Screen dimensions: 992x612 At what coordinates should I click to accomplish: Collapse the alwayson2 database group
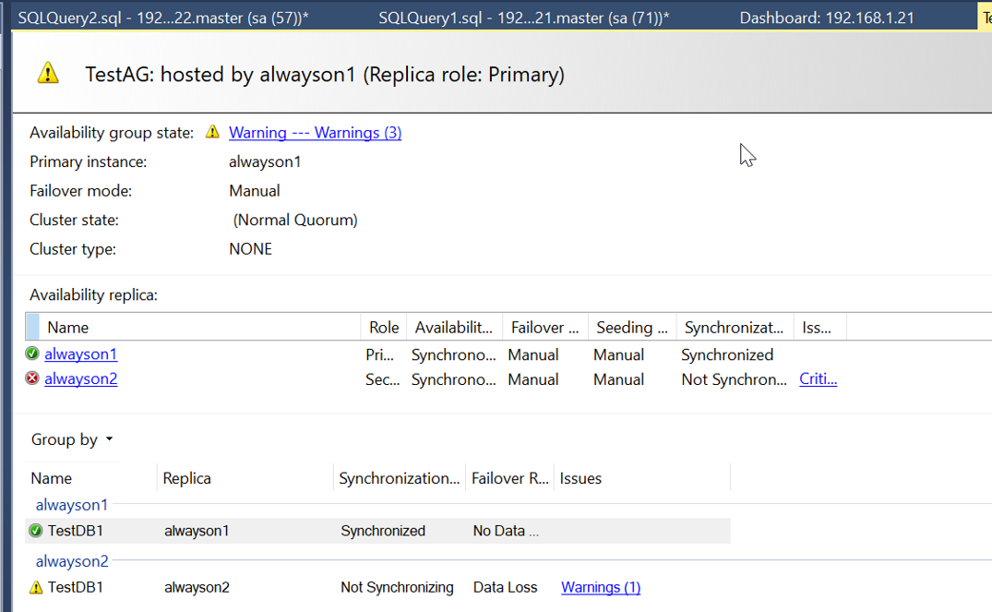71,560
